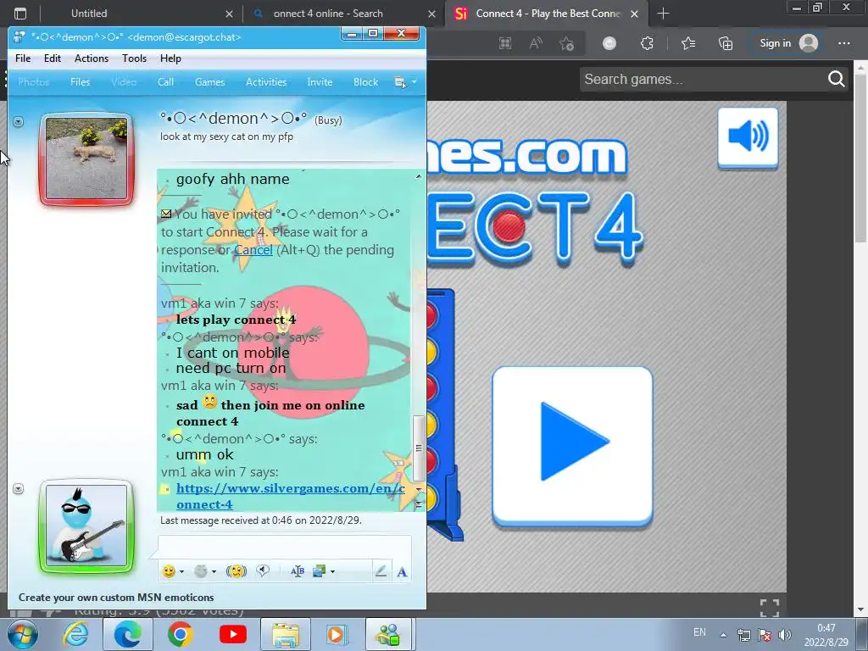Image resolution: width=868 pixels, height=651 pixels.
Task: Add this page to favorites
Action: (x=566, y=43)
